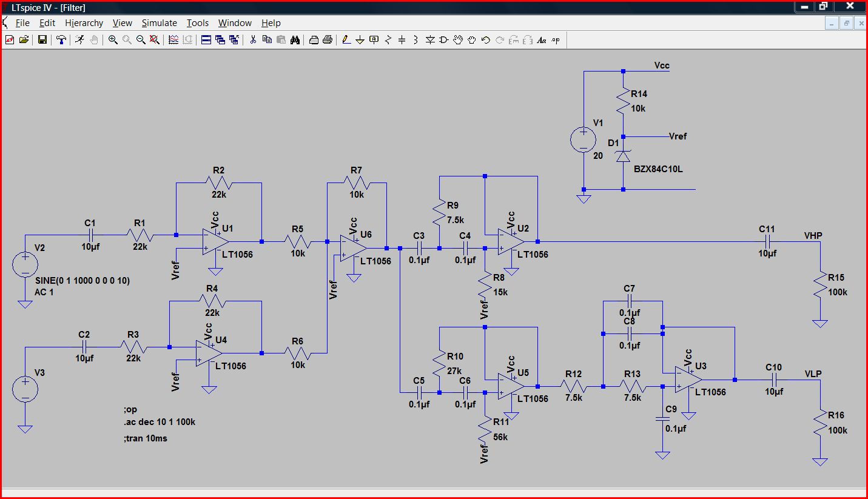Click the Copy tool icon
This screenshot has width=868, height=499.
click(x=267, y=40)
